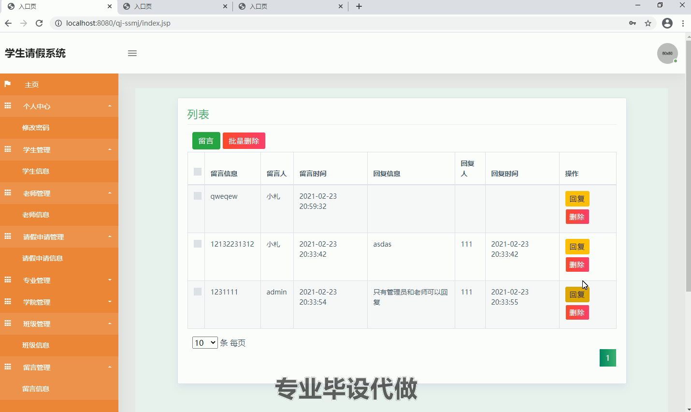
Task: Click 回复 for the qweqew message
Action: pyautogui.click(x=577, y=199)
